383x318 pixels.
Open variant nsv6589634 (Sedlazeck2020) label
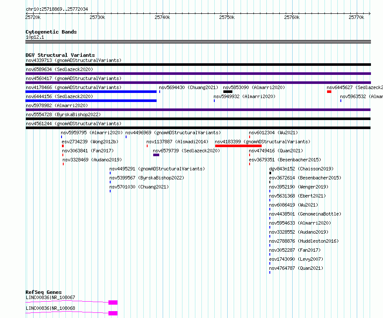point(59,69)
